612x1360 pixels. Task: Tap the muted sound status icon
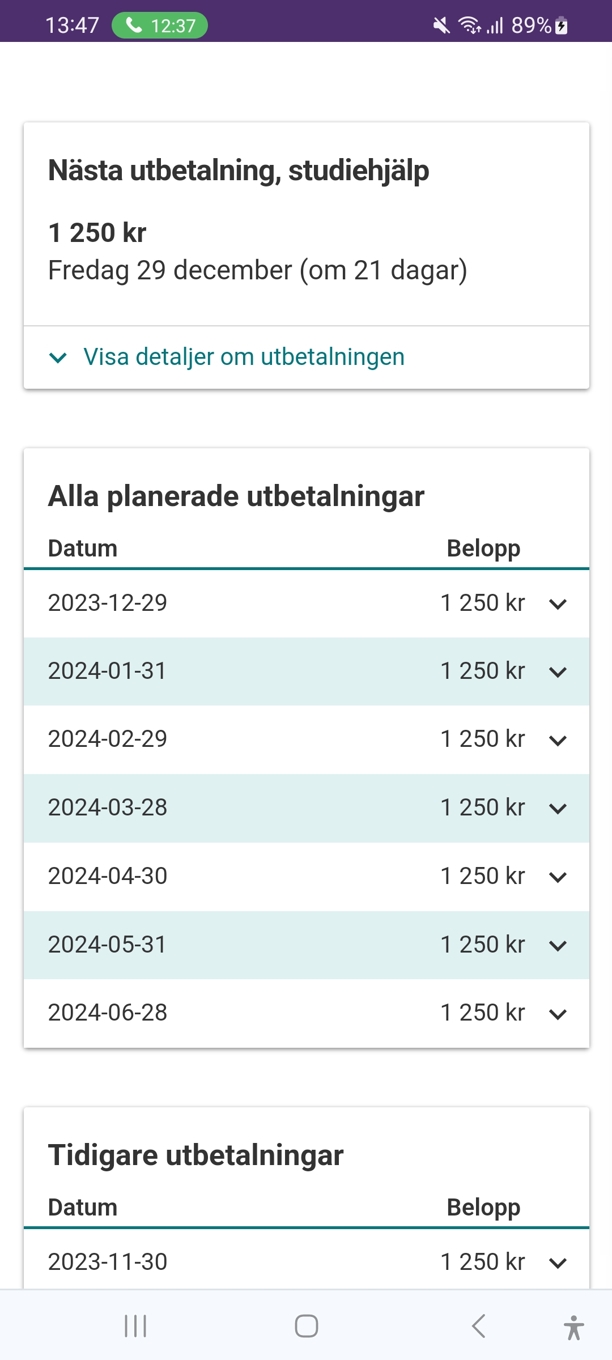(x=441, y=25)
